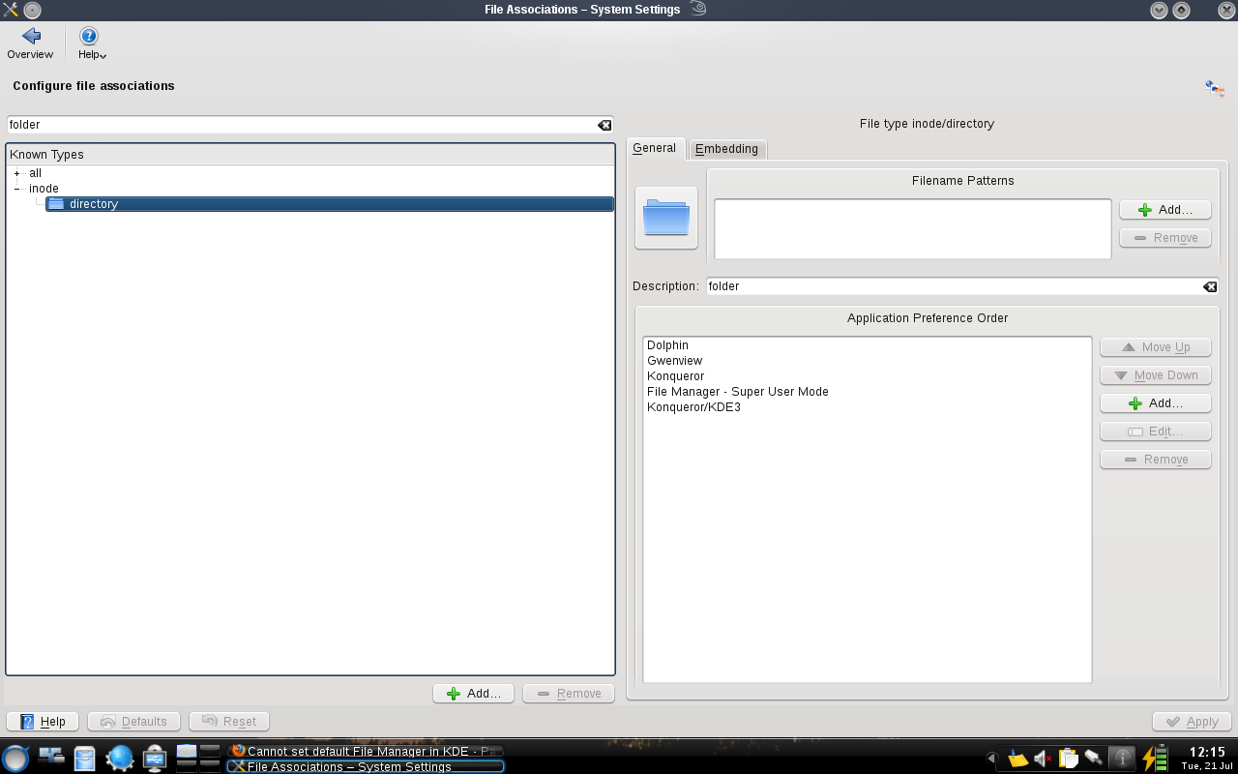Image resolution: width=1238 pixels, height=774 pixels.
Task: Click the bottom Help button
Action: (44, 722)
